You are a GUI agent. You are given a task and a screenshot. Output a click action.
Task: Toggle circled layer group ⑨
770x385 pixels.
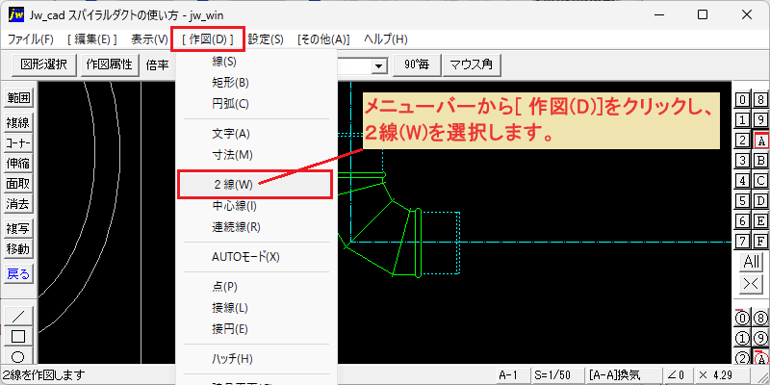tap(760, 339)
